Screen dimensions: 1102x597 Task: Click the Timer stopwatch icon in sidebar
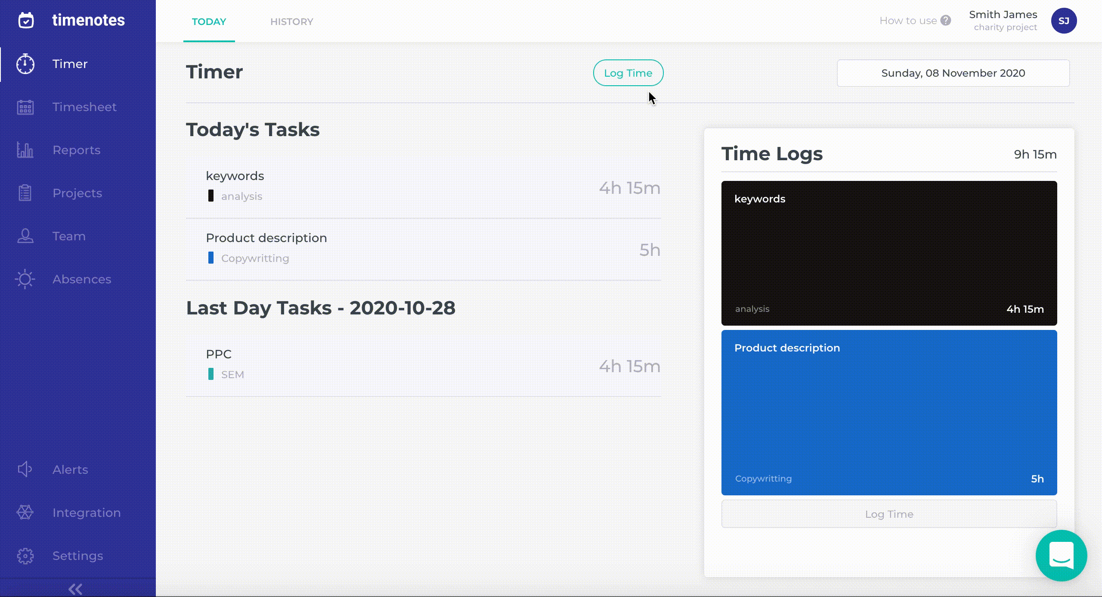25,64
